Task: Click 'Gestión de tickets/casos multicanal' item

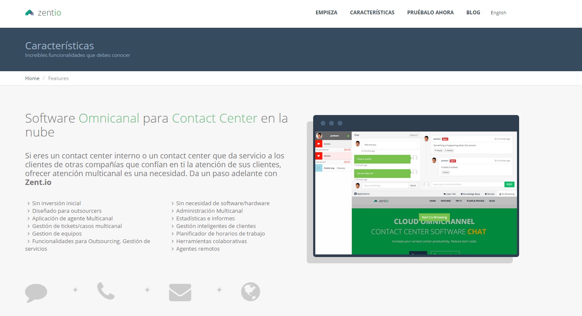Action: click(x=77, y=226)
